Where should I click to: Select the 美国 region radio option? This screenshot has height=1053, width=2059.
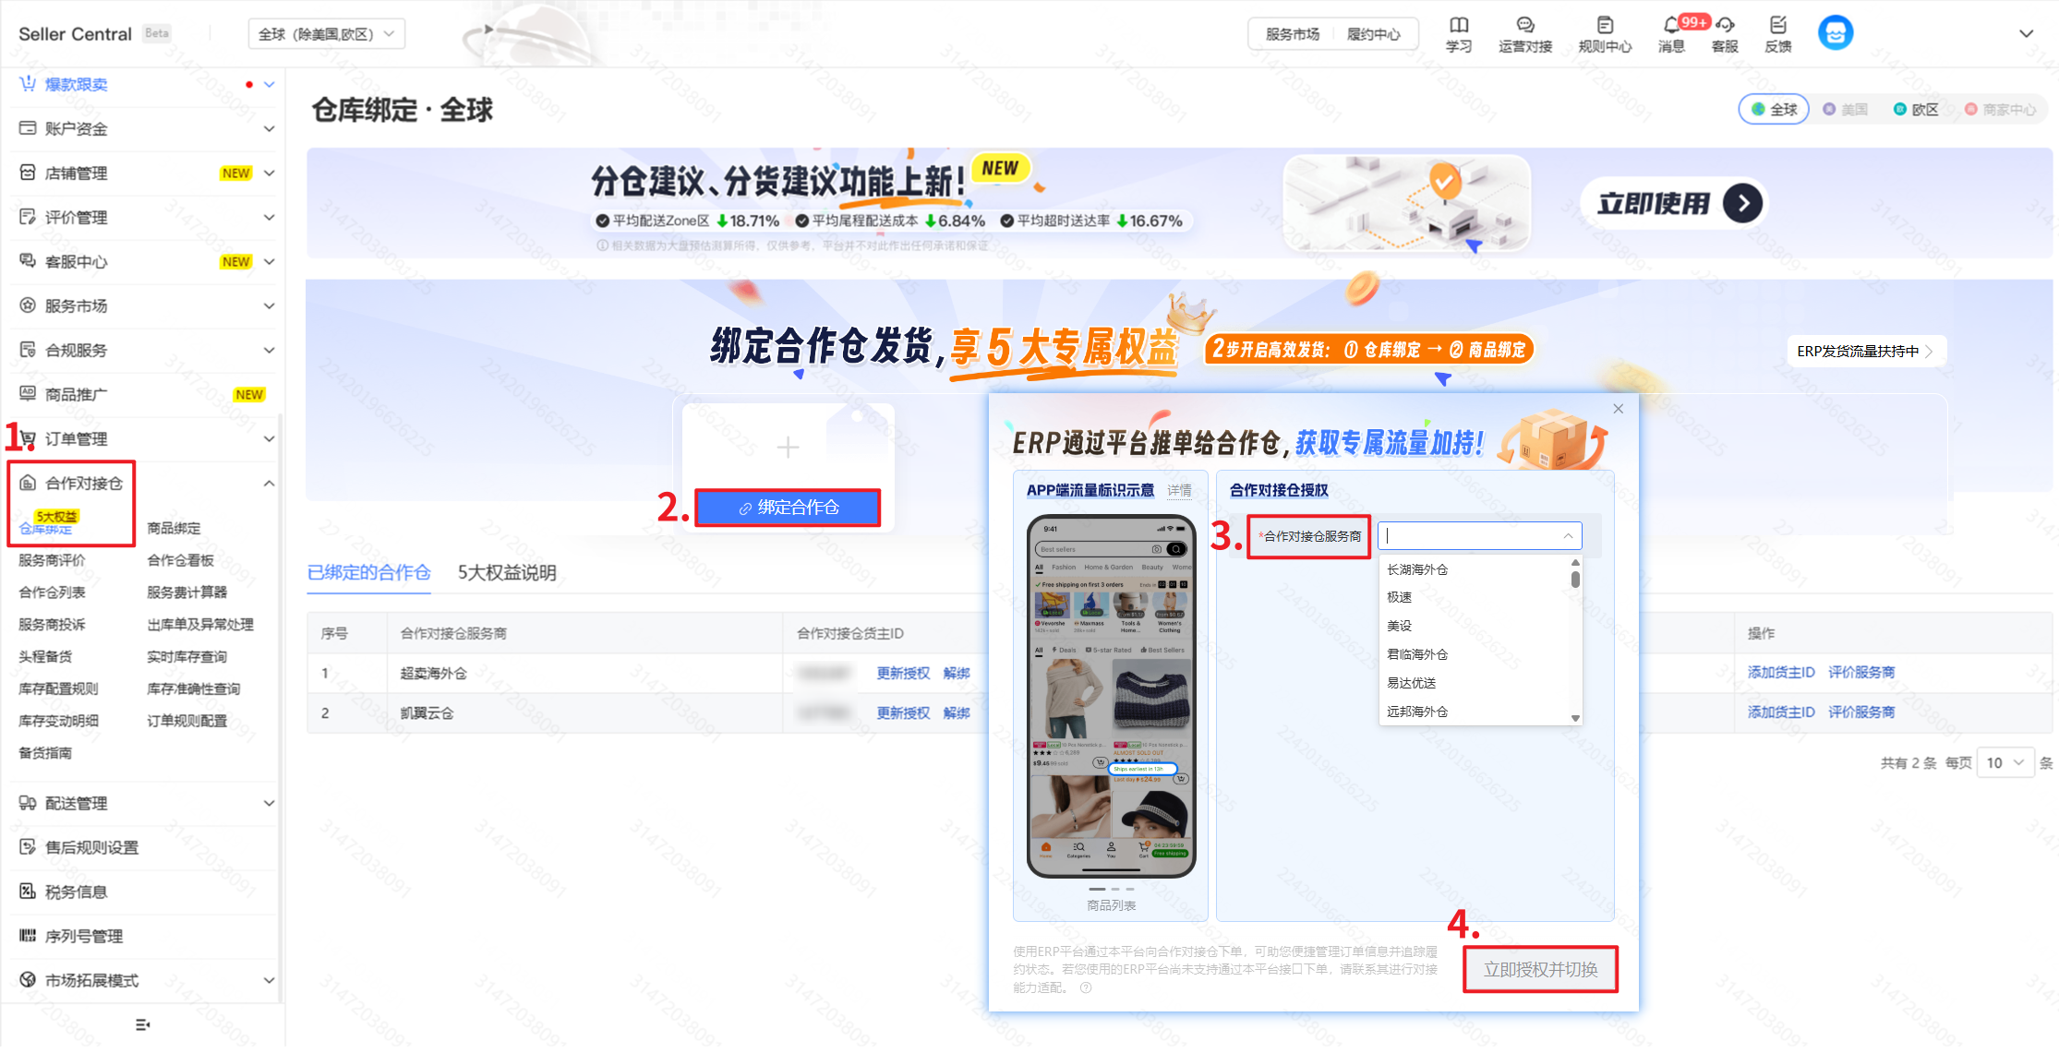[1845, 110]
